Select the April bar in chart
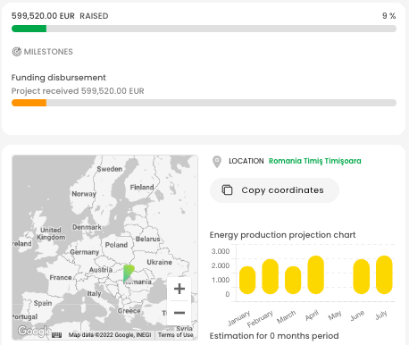The height and width of the screenshot is (345, 409). pyautogui.click(x=315, y=274)
